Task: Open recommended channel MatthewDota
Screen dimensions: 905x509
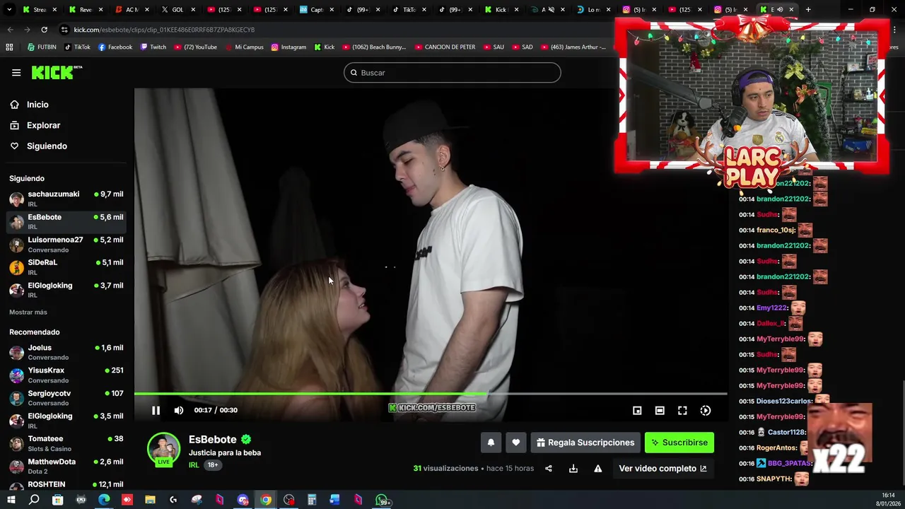Action: click(66, 466)
